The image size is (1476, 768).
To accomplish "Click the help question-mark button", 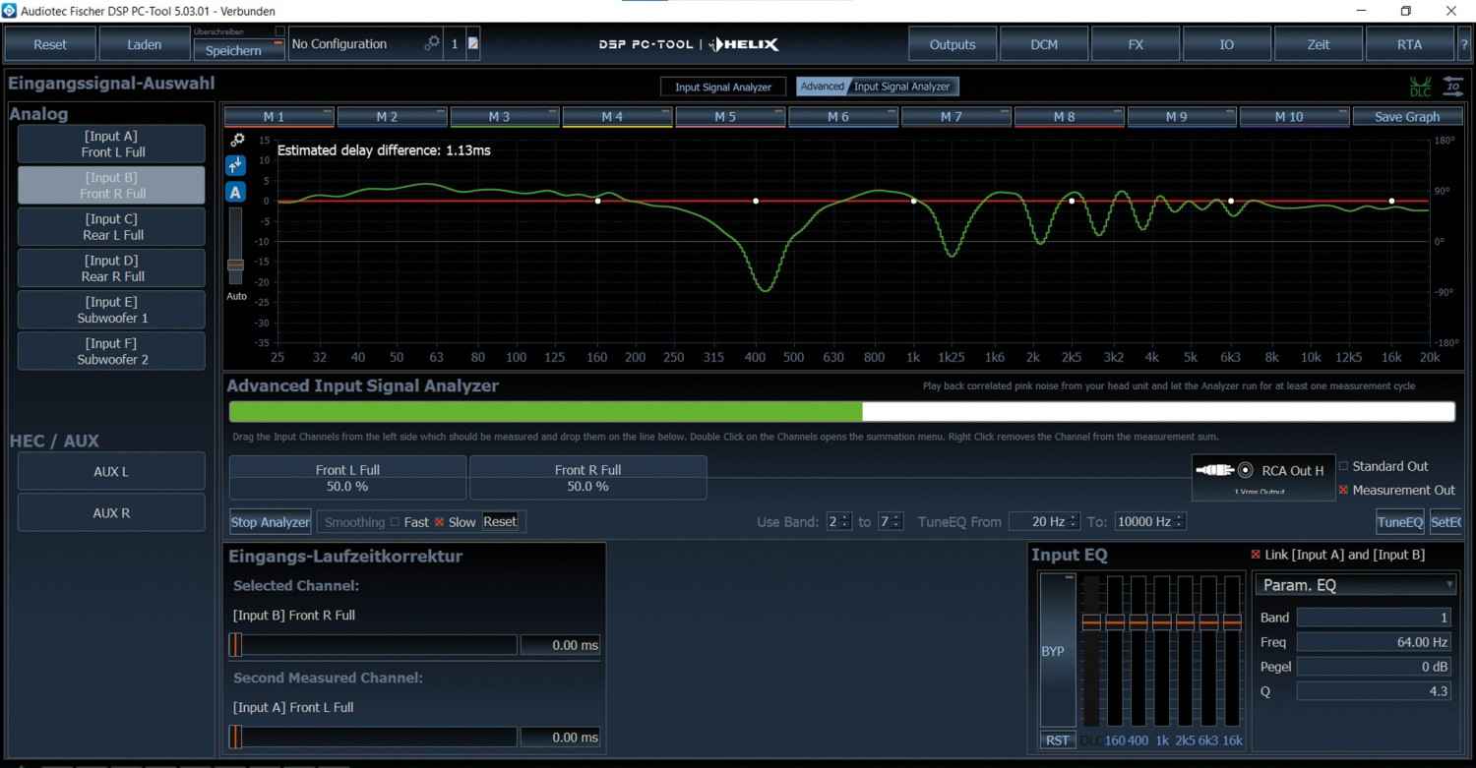I will [x=1463, y=44].
